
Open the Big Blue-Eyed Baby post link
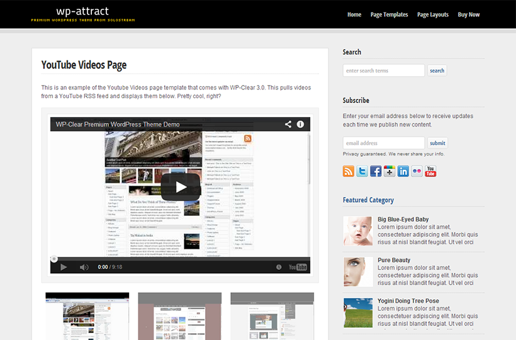tap(403, 219)
